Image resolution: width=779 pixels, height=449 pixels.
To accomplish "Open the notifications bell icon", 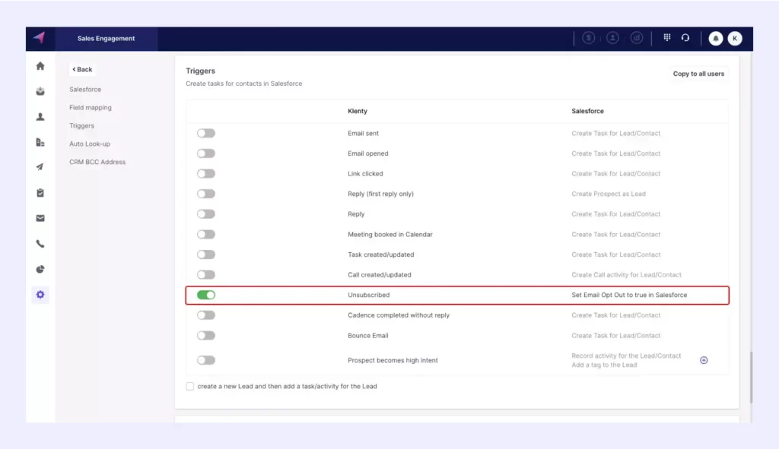I will (715, 38).
